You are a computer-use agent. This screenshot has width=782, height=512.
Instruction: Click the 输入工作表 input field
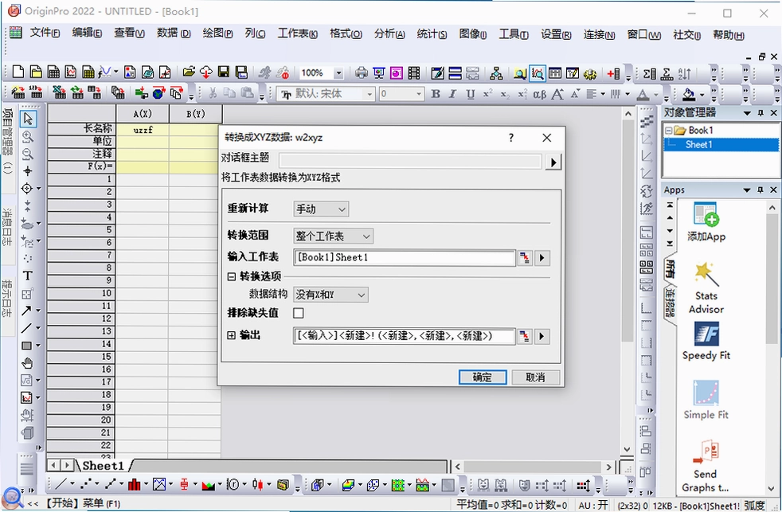(x=404, y=258)
